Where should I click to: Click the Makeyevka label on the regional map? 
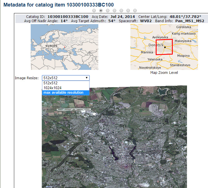pos(183,41)
